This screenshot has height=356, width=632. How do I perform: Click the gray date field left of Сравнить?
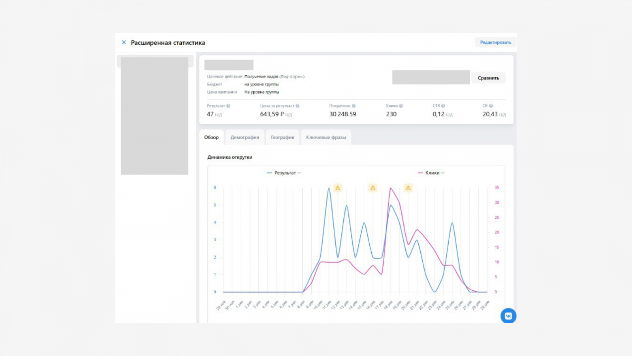click(431, 78)
